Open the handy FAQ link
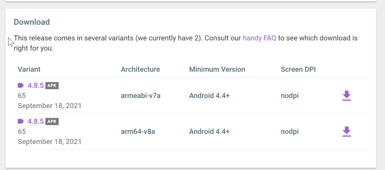The height and width of the screenshot is (170, 385). [x=259, y=38]
